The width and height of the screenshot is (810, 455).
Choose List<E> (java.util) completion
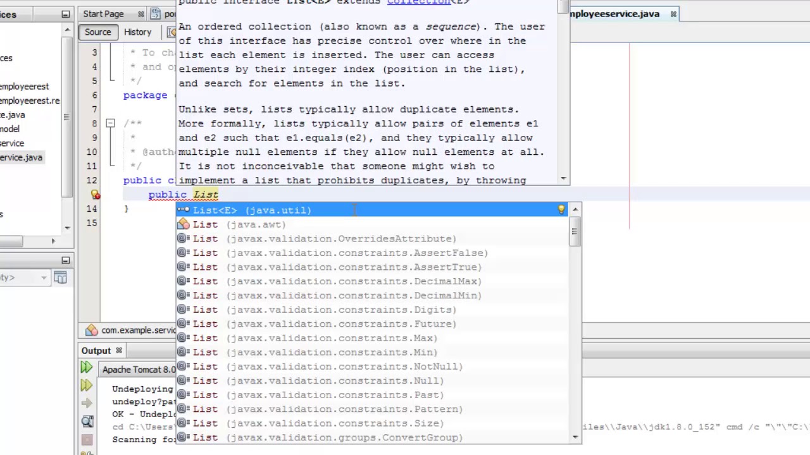pyautogui.click(x=373, y=210)
